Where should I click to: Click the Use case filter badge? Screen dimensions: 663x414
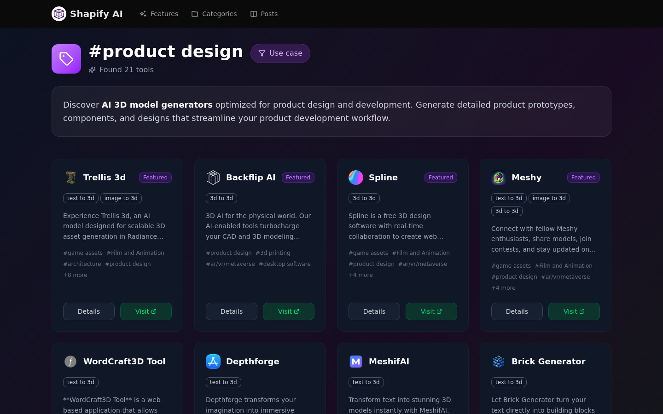tap(280, 53)
